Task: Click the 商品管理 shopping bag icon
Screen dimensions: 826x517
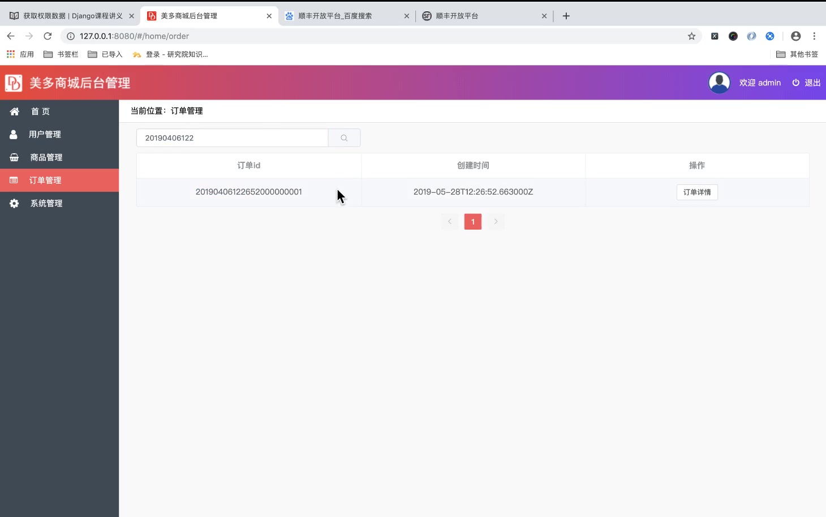Action: click(x=14, y=157)
